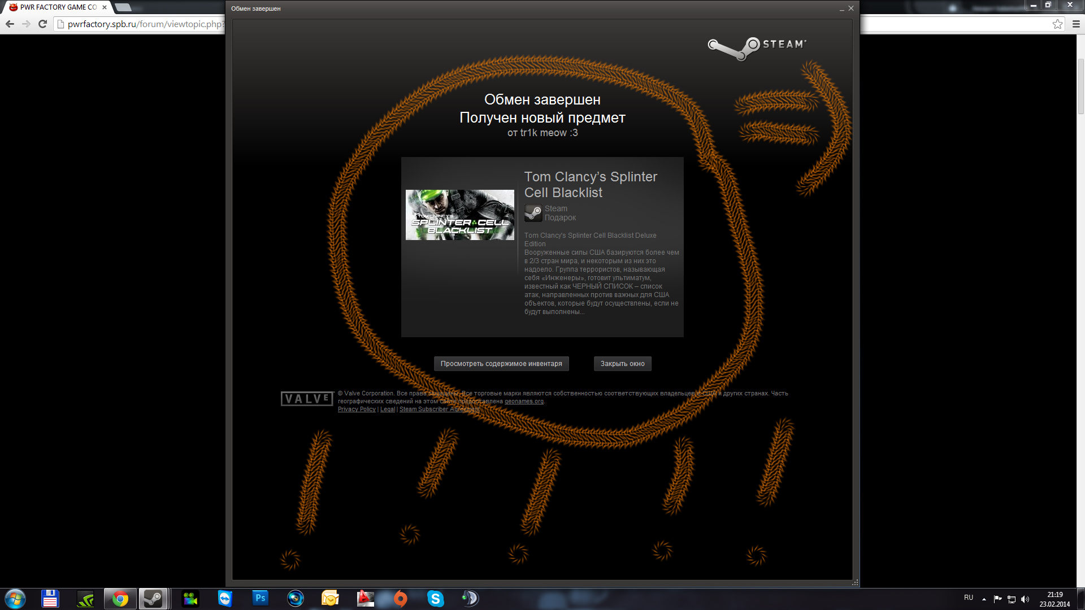Open the Privacy Policy link

point(357,409)
